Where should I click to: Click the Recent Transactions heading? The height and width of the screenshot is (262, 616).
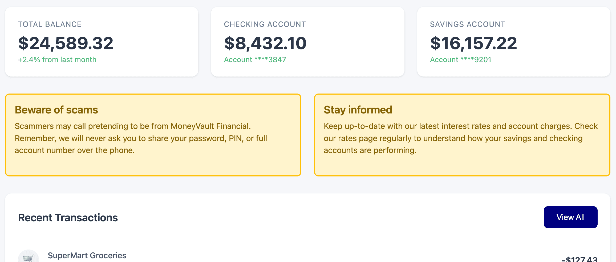click(68, 218)
